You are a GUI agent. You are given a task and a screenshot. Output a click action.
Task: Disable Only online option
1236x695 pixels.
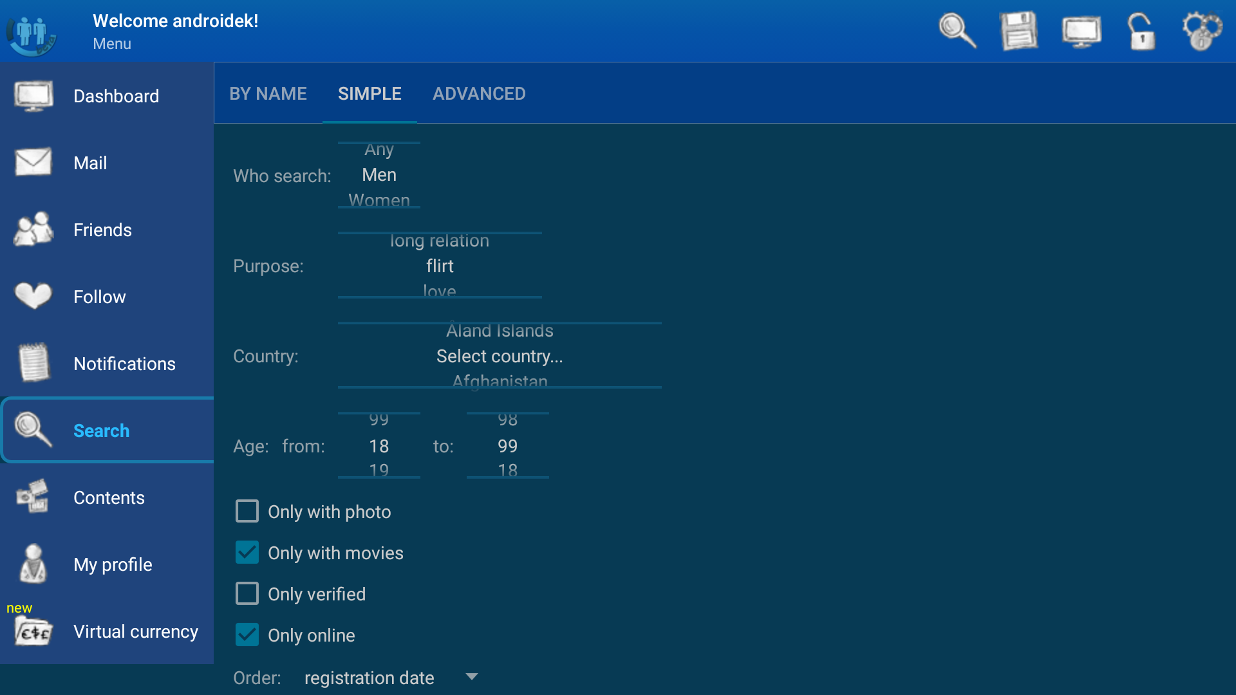pyautogui.click(x=247, y=635)
